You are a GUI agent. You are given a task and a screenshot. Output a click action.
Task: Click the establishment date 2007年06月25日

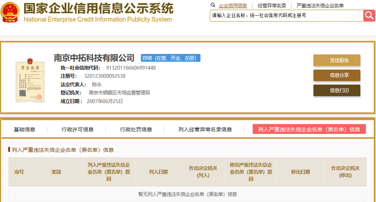[x=105, y=101]
